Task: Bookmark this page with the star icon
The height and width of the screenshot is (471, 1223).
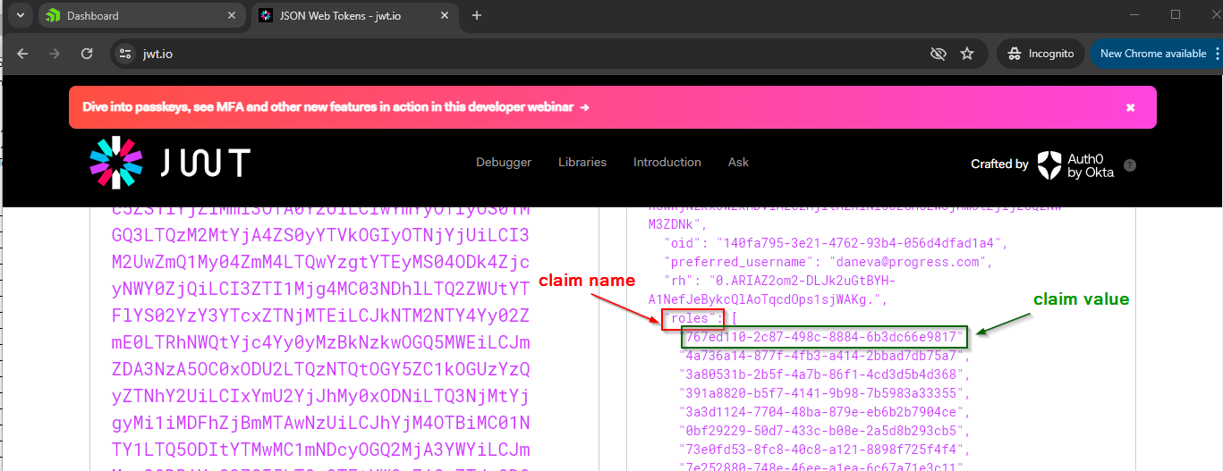Action: pyautogui.click(x=967, y=54)
